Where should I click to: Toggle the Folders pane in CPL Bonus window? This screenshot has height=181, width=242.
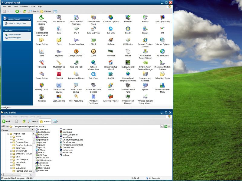(46, 121)
